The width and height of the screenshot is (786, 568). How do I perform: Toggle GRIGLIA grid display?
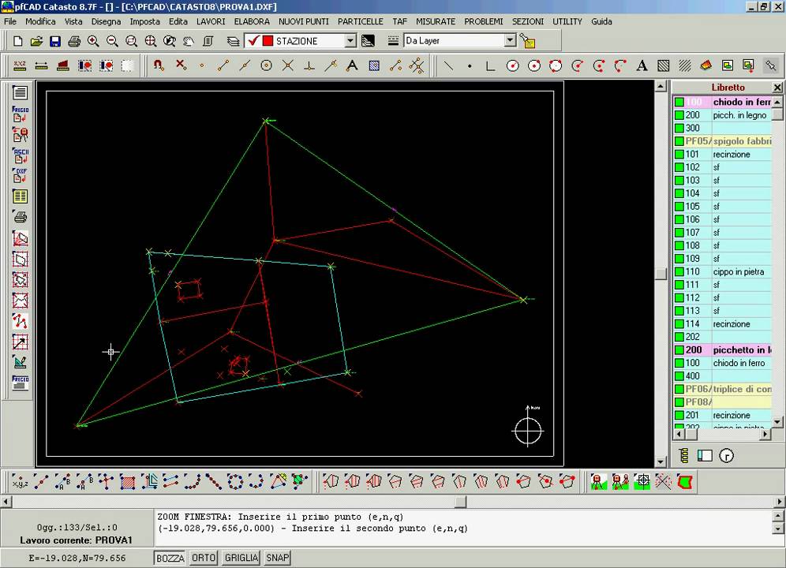(241, 558)
